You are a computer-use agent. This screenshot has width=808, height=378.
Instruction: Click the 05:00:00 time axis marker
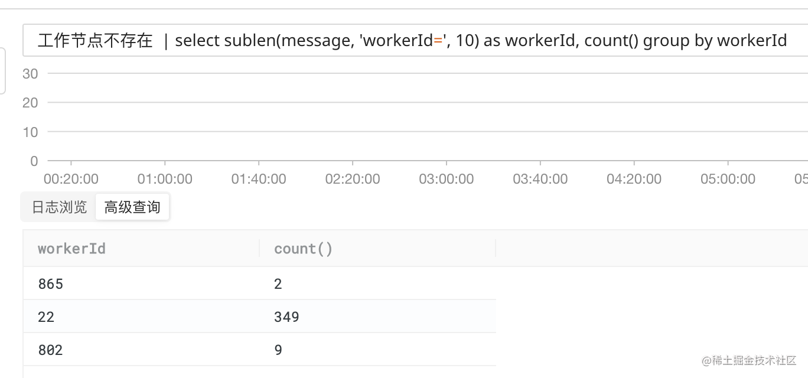point(728,179)
